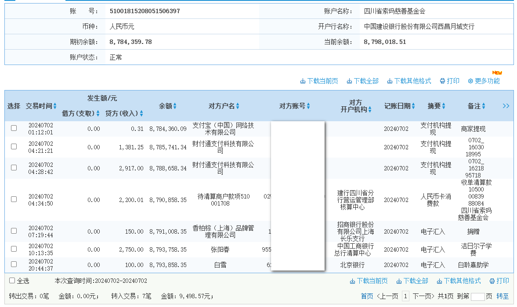Click 人民币卡消费款 summary cell
517x307 pixels.
436,200
